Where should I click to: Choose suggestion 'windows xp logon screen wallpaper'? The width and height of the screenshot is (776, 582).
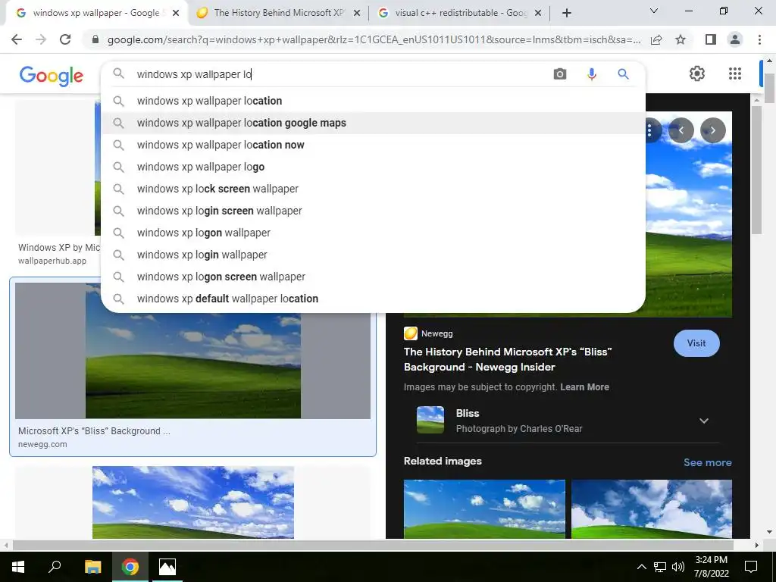(373, 277)
